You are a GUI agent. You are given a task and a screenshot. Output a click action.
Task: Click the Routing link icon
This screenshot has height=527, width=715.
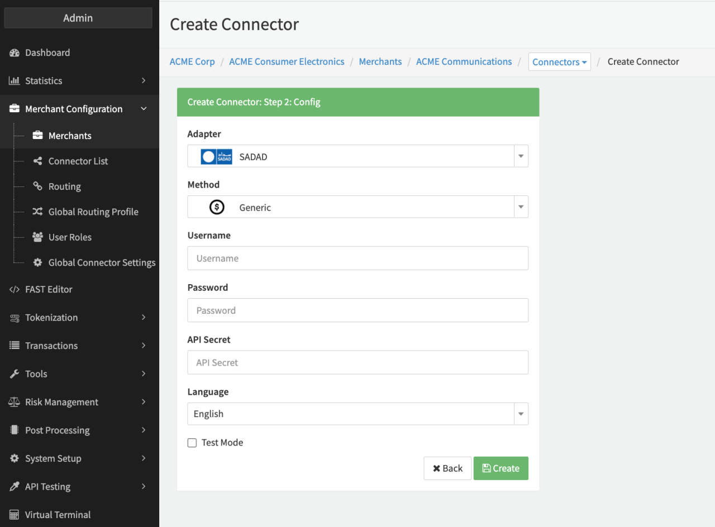37,186
